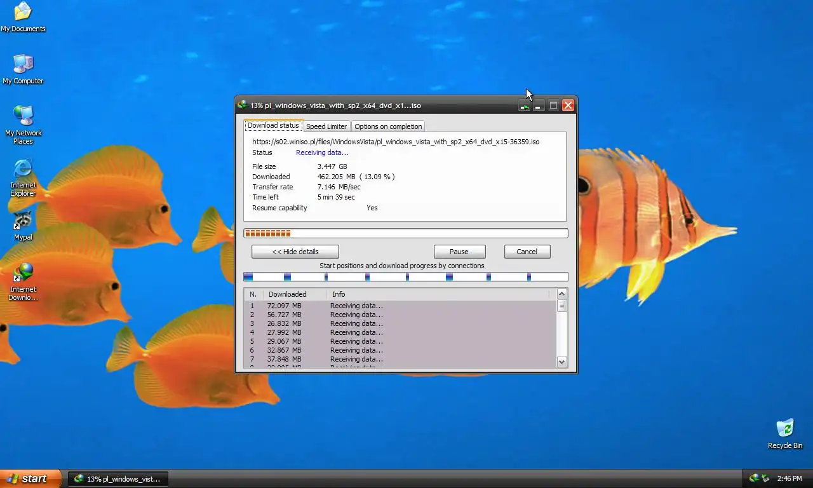The height and width of the screenshot is (488, 813).
Task: Open My Computer desktop icon
Action: pos(23,69)
